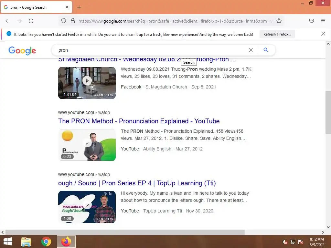Viewport: 331px width, 248px height.
Task: Open the tracking protection shield icon
Action: (x=64, y=21)
